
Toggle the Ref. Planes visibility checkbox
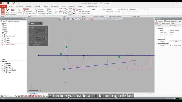[x=3, y=68]
